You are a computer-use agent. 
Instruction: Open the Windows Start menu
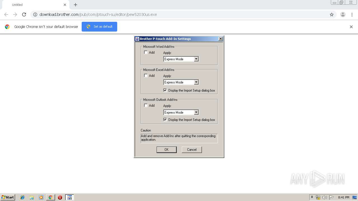[x=8, y=197]
